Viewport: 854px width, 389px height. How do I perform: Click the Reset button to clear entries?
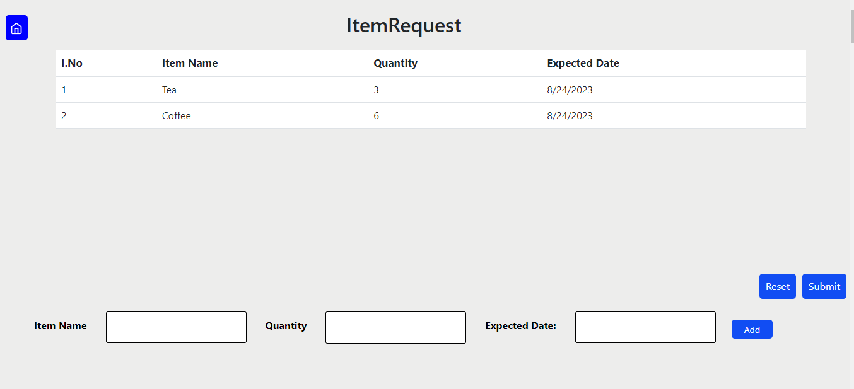tap(777, 286)
